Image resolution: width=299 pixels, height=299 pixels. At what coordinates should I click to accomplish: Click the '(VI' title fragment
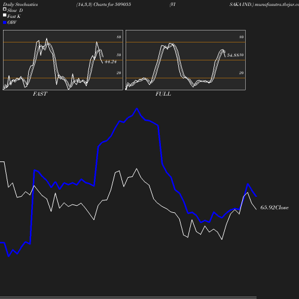(x=173, y=4)
